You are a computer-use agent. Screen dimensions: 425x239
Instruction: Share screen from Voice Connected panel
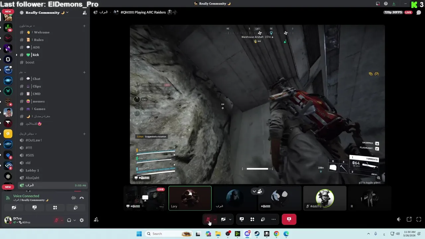35,207
